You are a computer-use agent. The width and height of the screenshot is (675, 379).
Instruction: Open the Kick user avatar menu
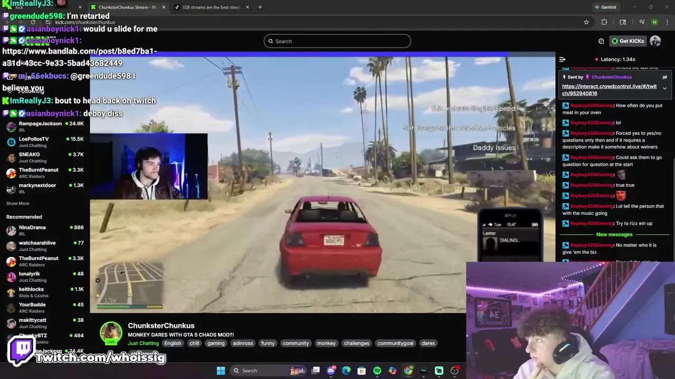click(x=655, y=41)
